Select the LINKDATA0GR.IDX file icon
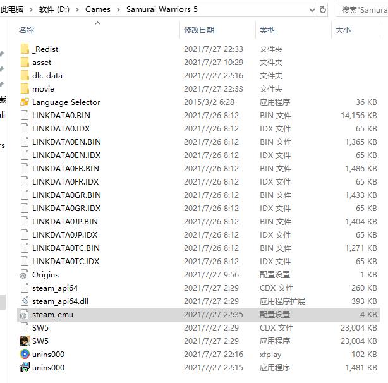Viewport: 388px width, 383px height. (25, 208)
